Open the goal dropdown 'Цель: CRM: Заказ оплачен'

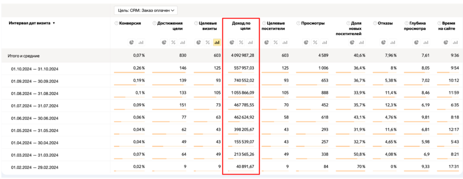click(145, 10)
